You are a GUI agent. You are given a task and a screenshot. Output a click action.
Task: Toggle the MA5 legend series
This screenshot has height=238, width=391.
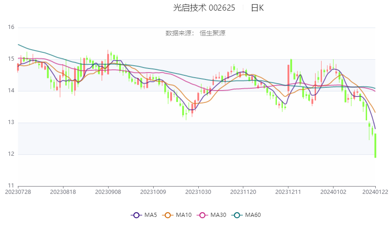(x=144, y=215)
